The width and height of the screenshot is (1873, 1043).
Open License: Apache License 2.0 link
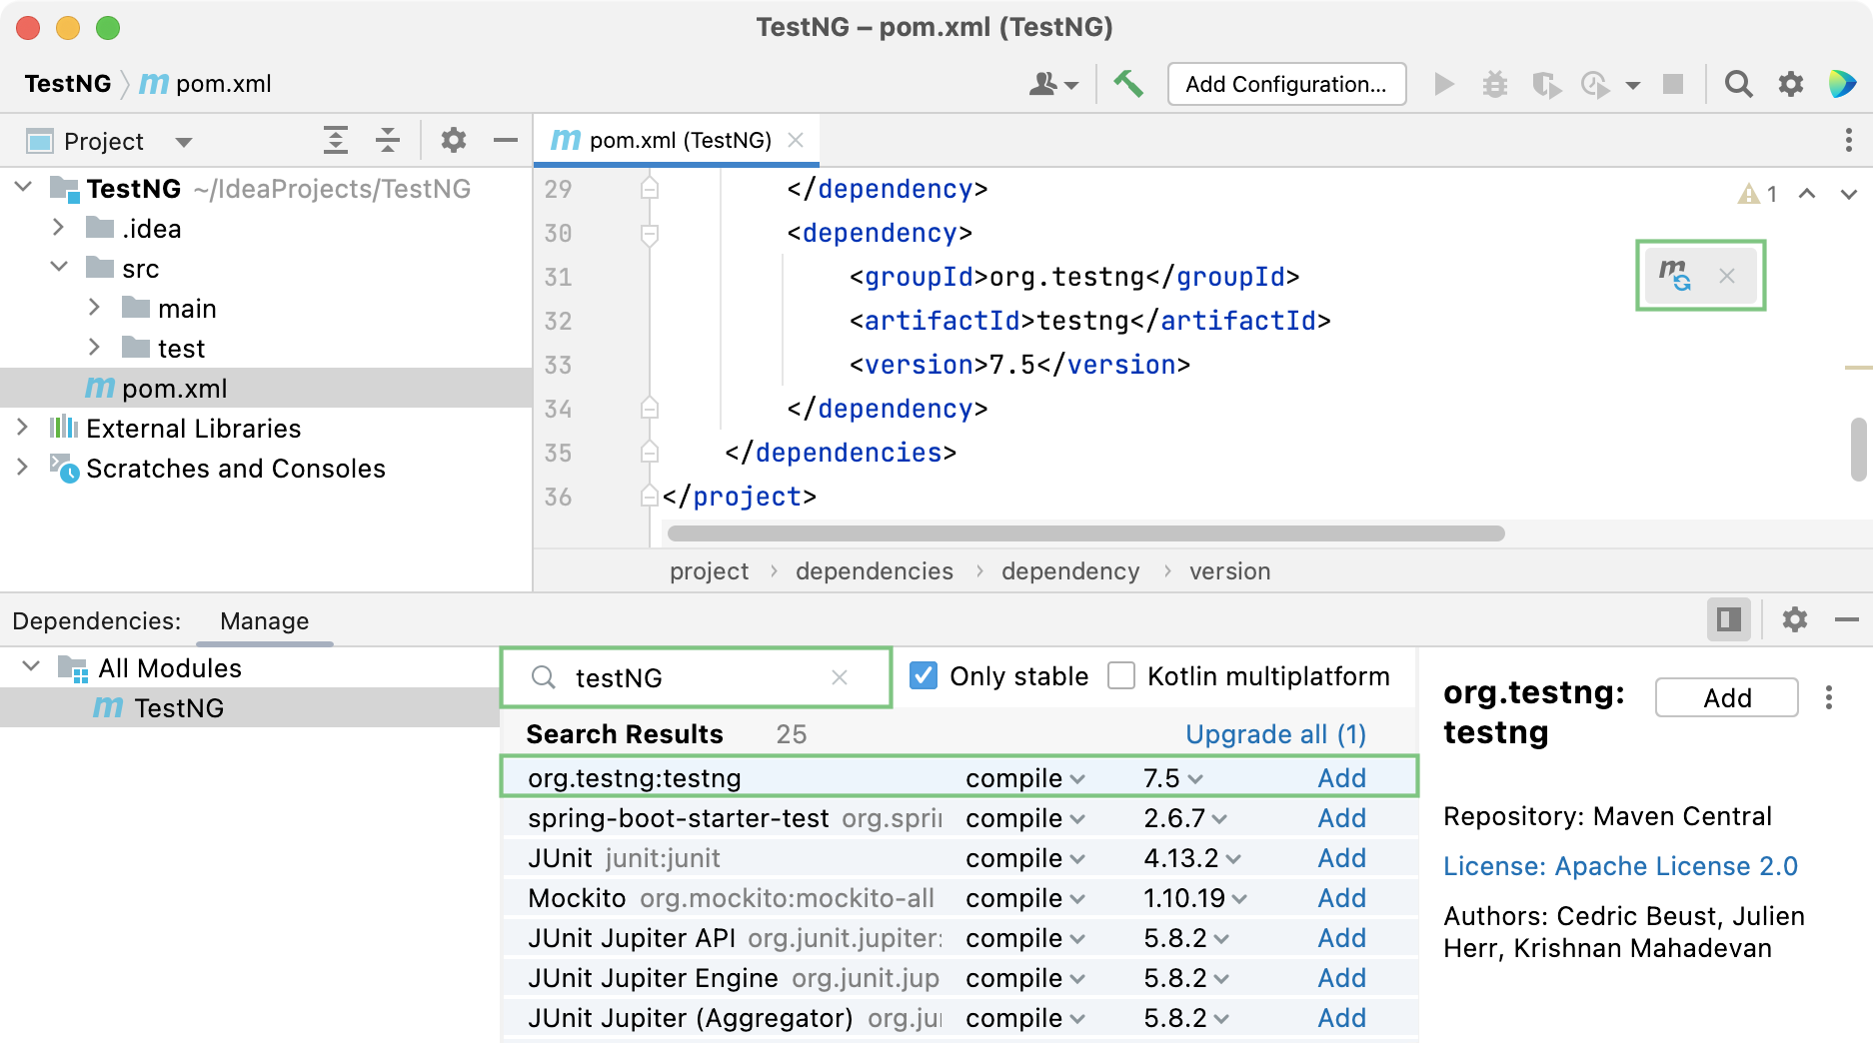coord(1620,866)
